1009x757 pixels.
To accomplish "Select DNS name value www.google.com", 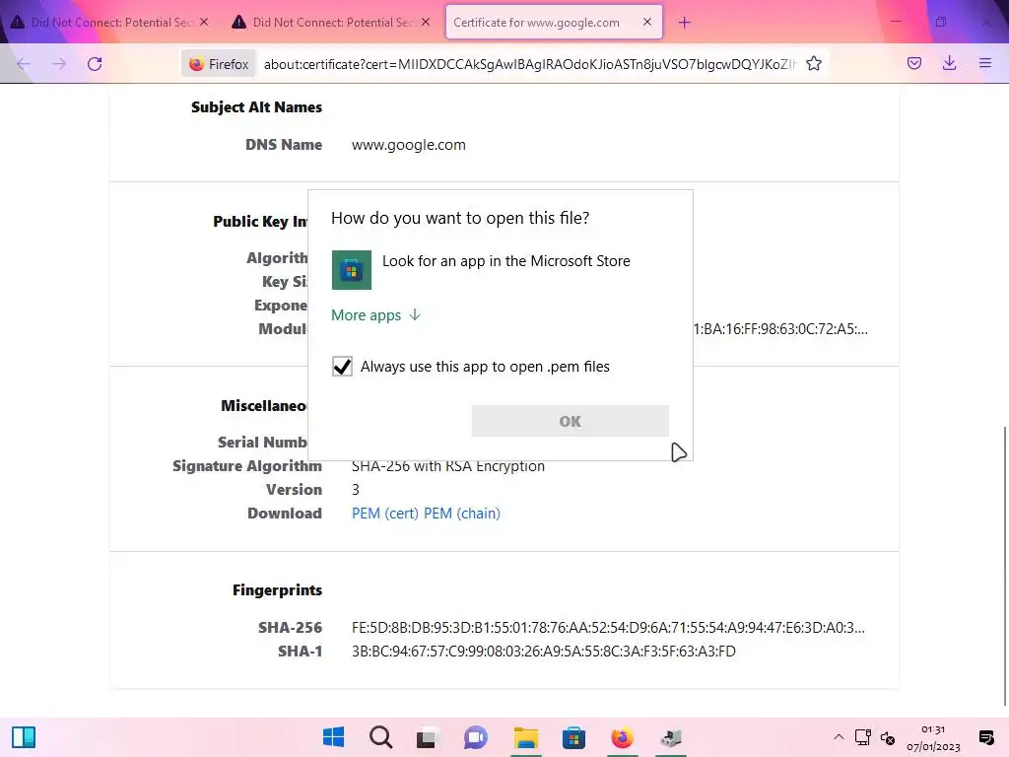I will 409,145.
